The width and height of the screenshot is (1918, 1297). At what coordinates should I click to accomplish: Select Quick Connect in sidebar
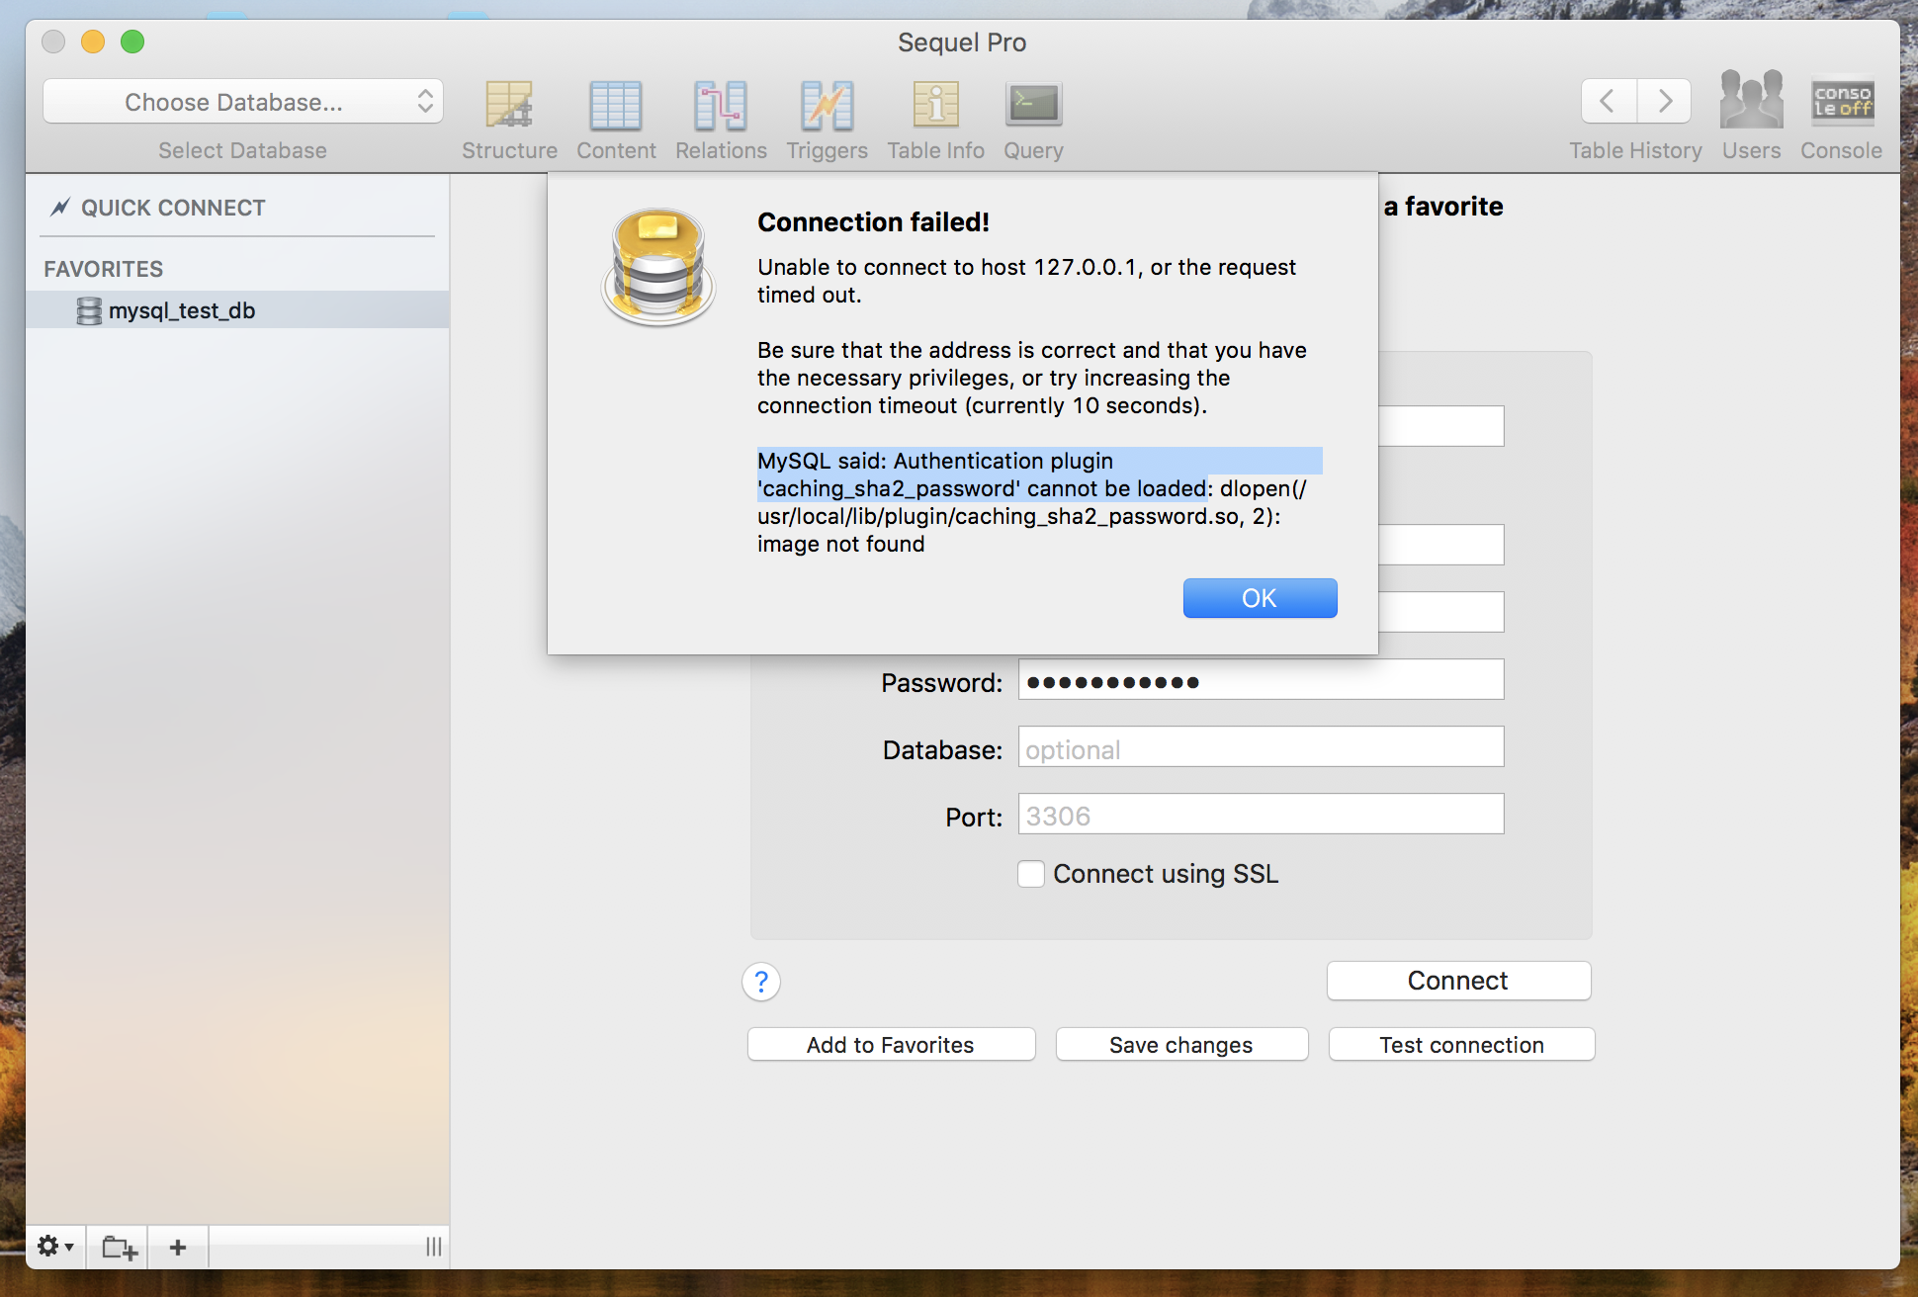[x=173, y=208]
